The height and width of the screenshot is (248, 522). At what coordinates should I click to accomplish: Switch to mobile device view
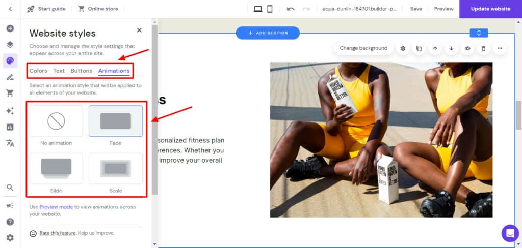(270, 9)
